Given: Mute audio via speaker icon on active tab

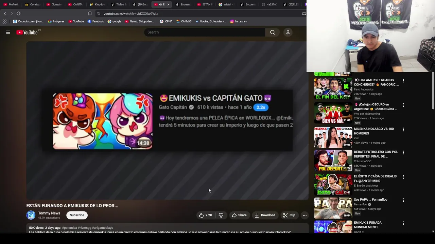Looking at the screenshot, I should pyautogui.click(x=160, y=4).
